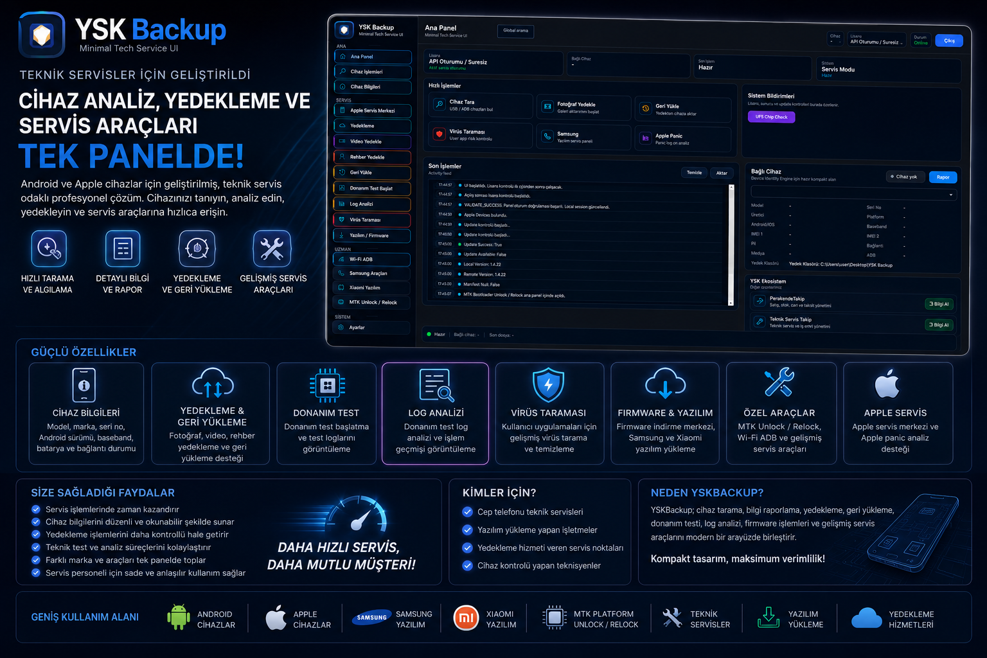Screen dimensions: 987x658
Task: Click the MTK Unlock / Relock sidebar icon
Action: (341, 302)
